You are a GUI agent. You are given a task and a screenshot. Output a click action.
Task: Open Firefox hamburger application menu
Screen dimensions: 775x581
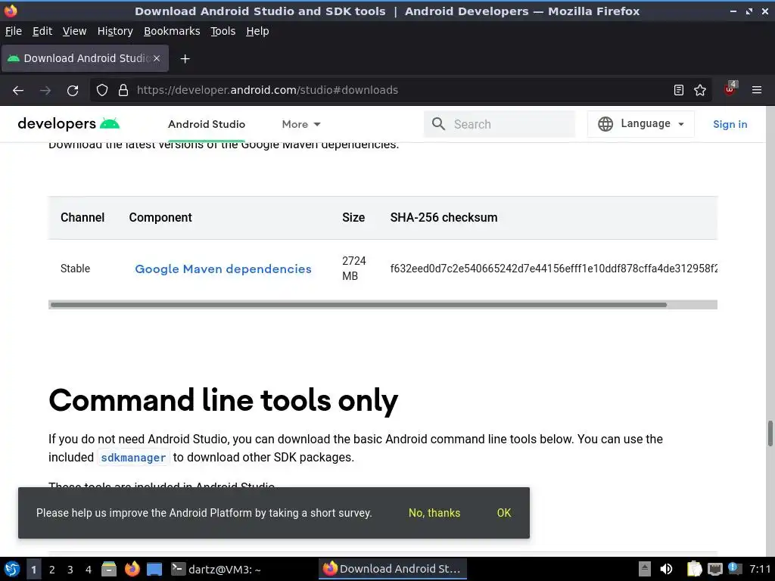(x=757, y=90)
